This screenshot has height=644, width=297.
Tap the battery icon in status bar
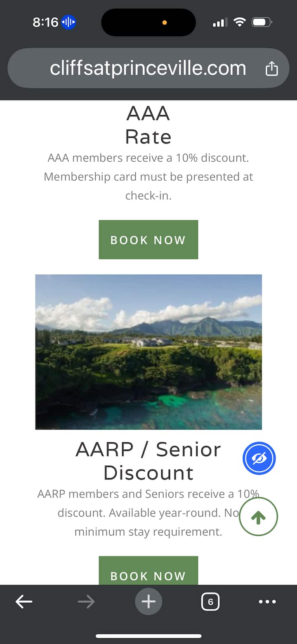tap(262, 22)
